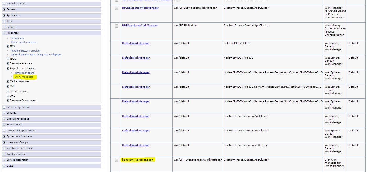This screenshot has height=172, width=367.
Task: Expand the JDBC node under Resources
Action: [x=8, y=59]
